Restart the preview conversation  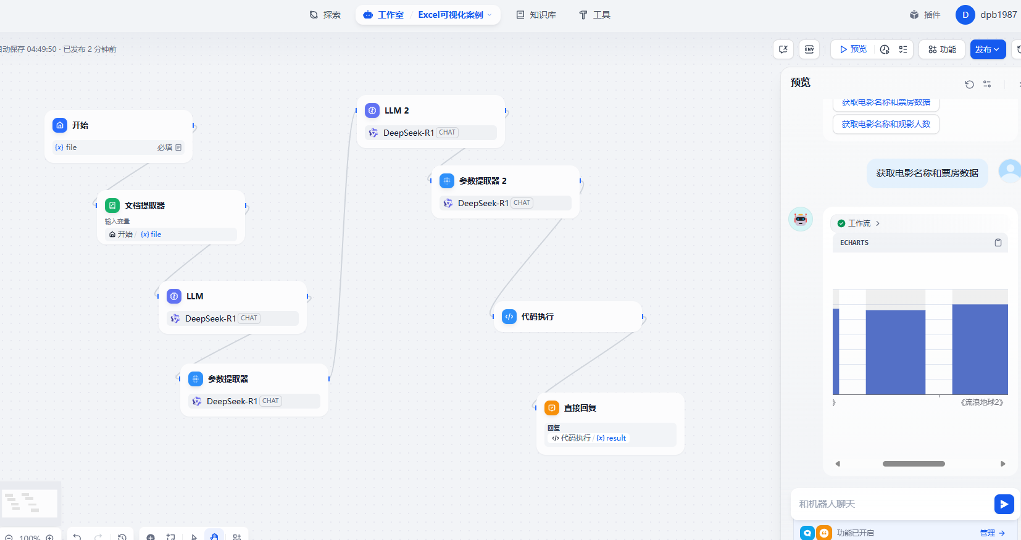pyautogui.click(x=969, y=84)
